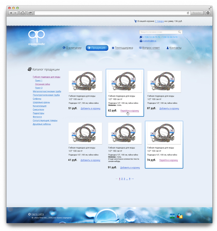Enter full screen with the window corner arrows
This screenshot has height=231, width=217.
point(210,8)
